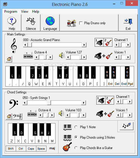Screen dimensions: 140x158
Task: Select Play Chords like a Guitar option
Action: click(76, 148)
